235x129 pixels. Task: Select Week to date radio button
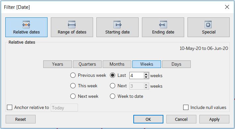(113, 96)
